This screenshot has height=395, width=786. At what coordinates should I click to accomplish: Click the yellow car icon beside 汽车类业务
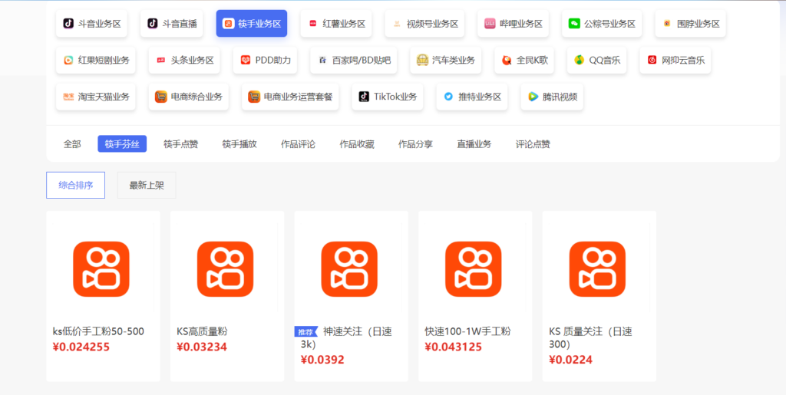tap(422, 61)
